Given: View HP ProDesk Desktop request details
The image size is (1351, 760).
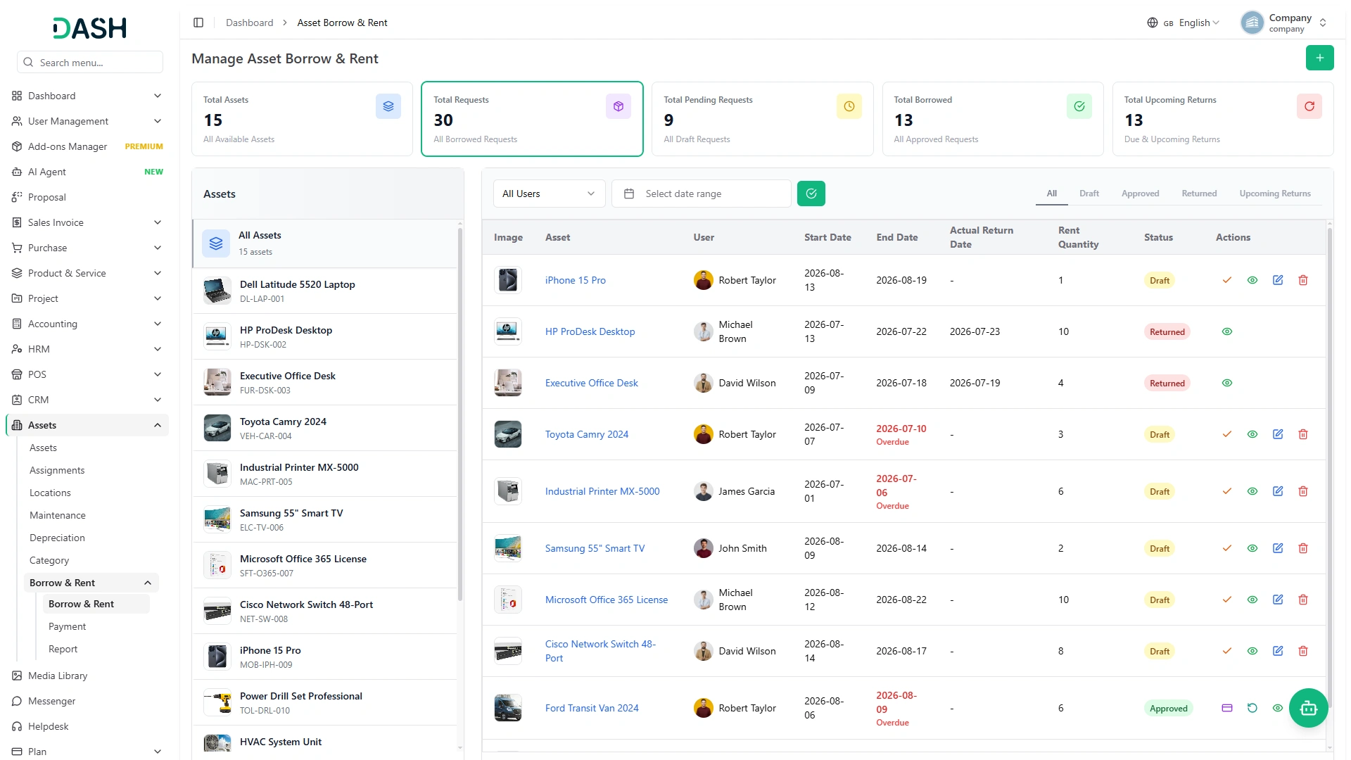Looking at the screenshot, I should pos(1226,331).
